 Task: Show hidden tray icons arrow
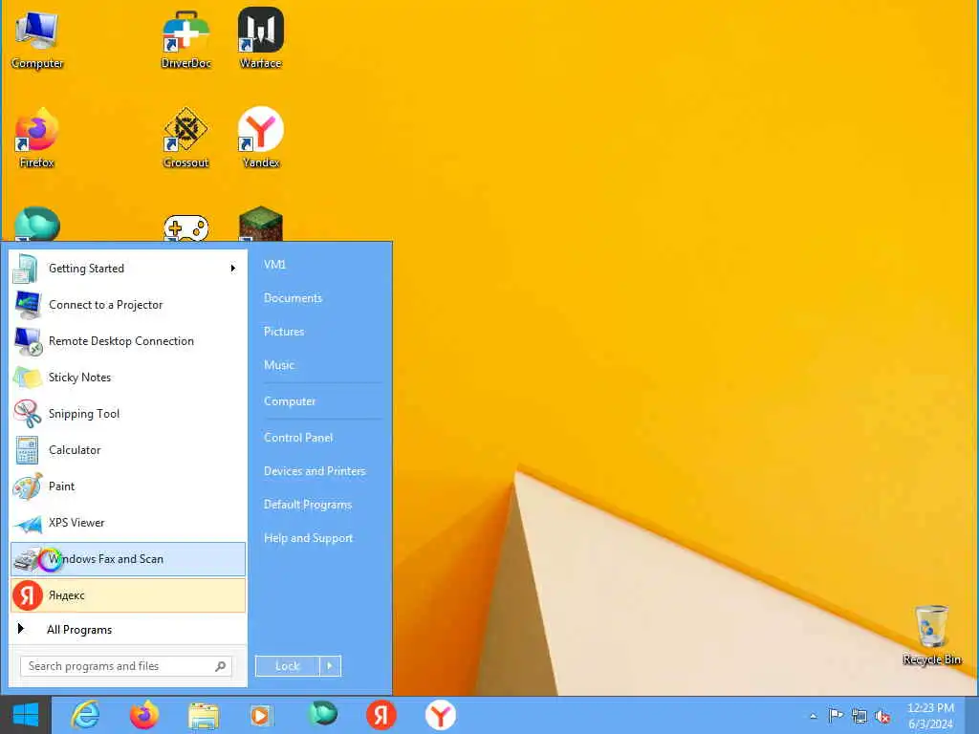point(813,716)
